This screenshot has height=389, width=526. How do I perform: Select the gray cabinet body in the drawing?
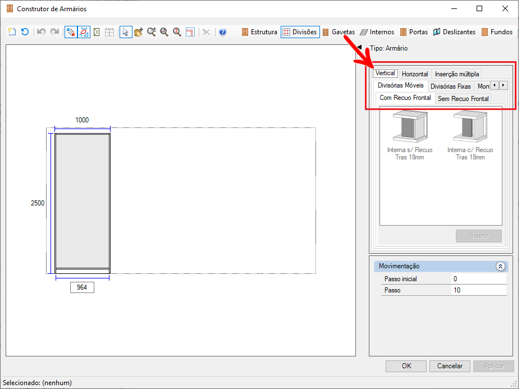83,200
